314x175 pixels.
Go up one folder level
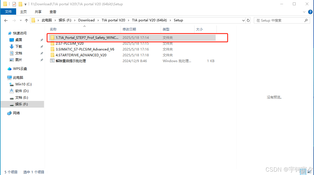pyautogui.click(x=26, y=20)
